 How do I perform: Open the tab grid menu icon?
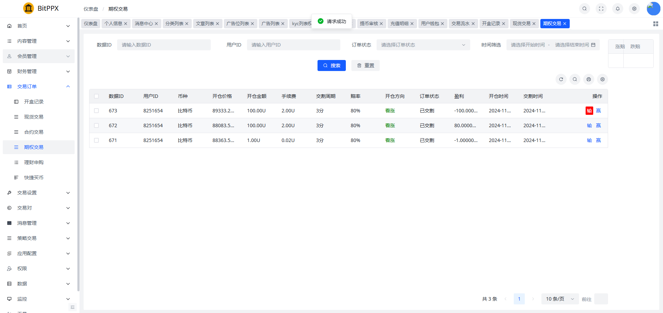click(655, 24)
